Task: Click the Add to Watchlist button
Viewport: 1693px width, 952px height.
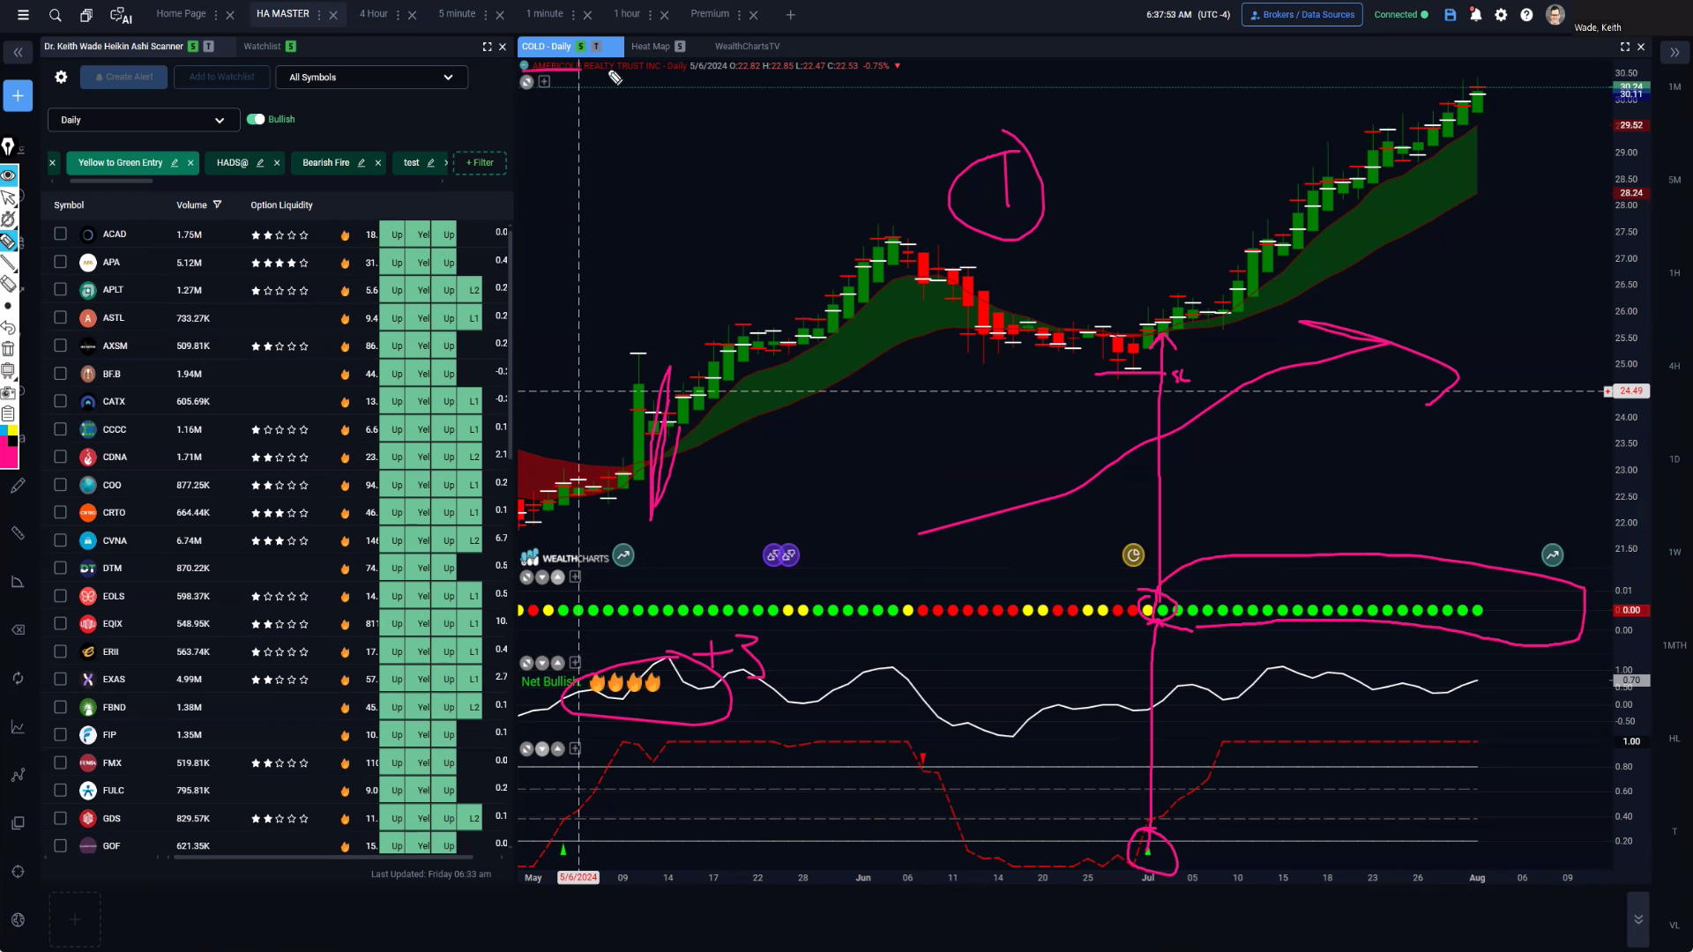Action: [x=221, y=77]
